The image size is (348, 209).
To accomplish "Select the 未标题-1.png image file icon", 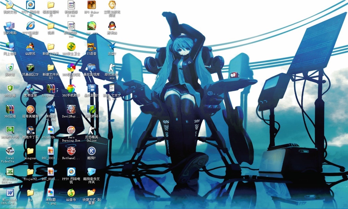I will click(51, 193).
